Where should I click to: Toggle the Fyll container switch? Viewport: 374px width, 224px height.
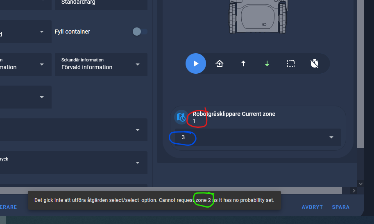pyautogui.click(x=140, y=32)
